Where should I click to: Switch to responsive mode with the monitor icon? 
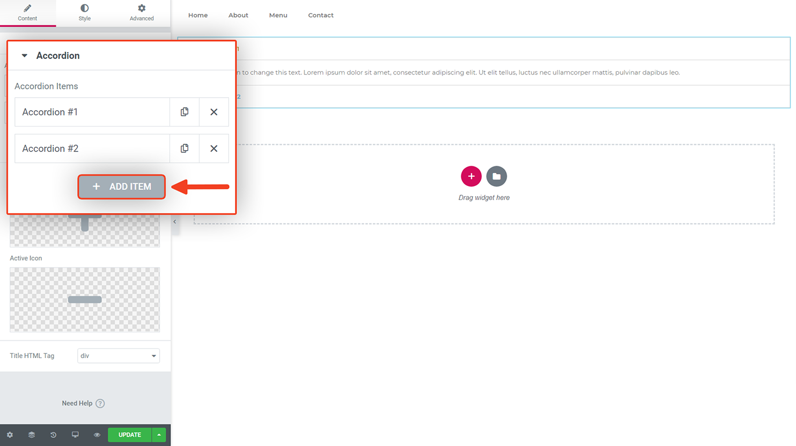[75, 435]
